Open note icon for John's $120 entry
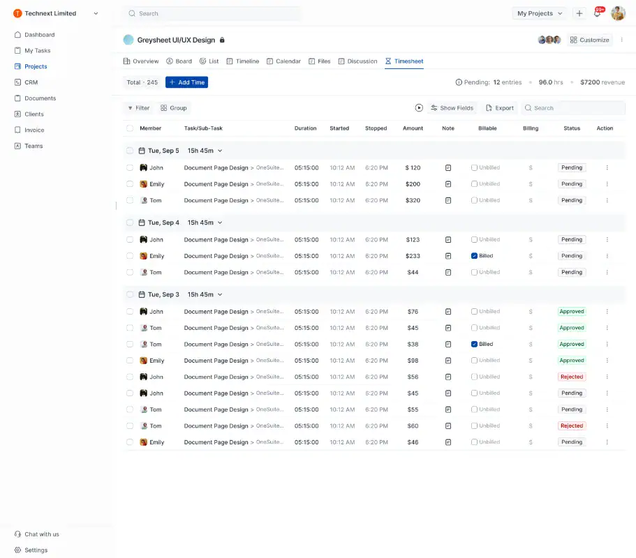This screenshot has height=558, width=636. pos(448,168)
